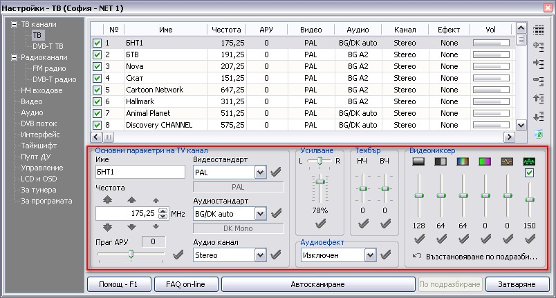Apply brightness value 128 with checkmark icon
Screen dimensions: 556x298
(x=419, y=239)
